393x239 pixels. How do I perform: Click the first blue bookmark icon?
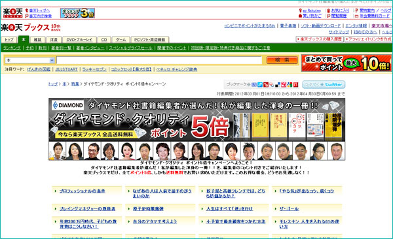click(254, 85)
